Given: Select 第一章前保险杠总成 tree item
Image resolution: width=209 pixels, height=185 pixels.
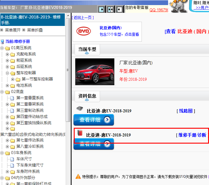Looking at the screenshot, I should coord(34,184).
